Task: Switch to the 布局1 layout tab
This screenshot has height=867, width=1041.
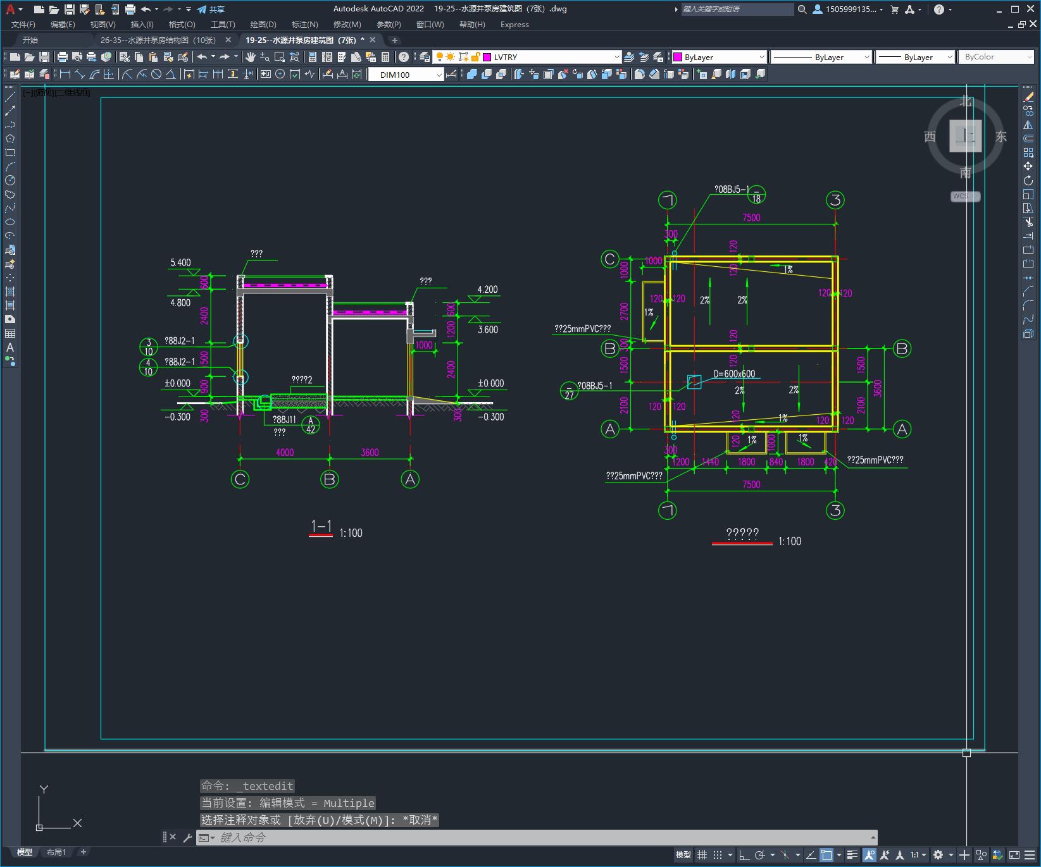Action: click(x=56, y=852)
